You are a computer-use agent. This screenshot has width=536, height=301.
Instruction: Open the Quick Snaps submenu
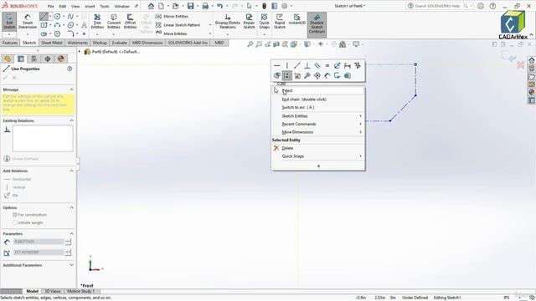pos(318,156)
